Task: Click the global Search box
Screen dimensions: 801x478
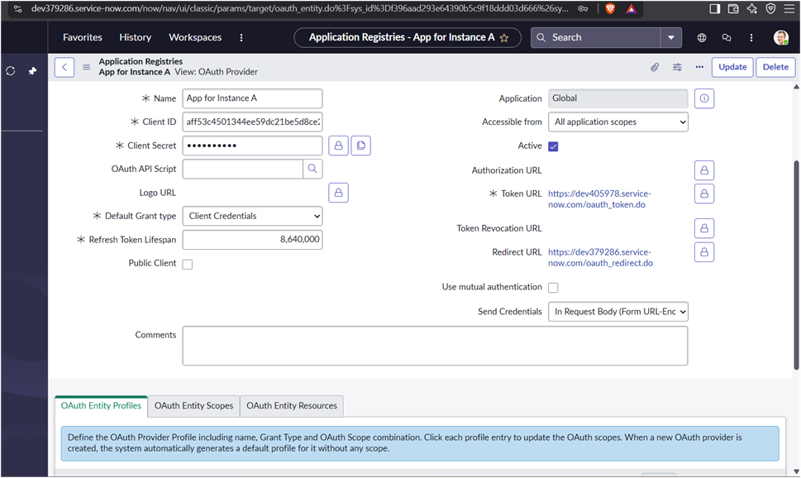Action: click(596, 37)
